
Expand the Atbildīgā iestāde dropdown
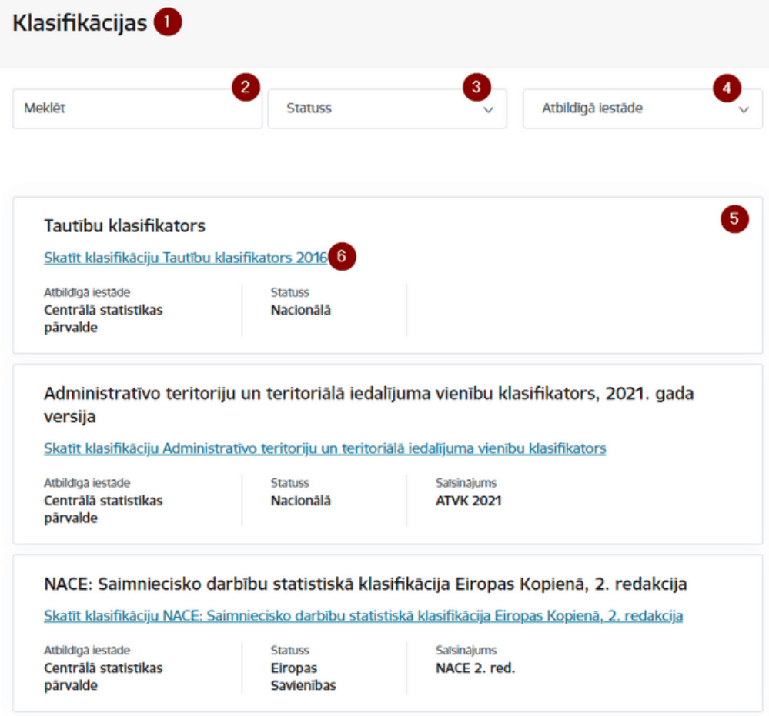(643, 108)
